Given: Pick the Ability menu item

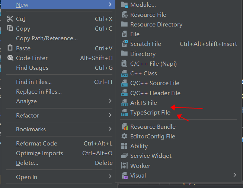Looking at the screenshot, I should coord(139,146).
